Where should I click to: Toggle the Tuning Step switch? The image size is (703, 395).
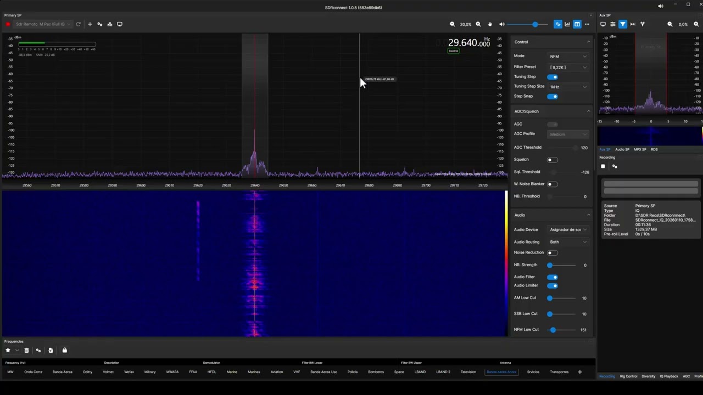click(553, 77)
